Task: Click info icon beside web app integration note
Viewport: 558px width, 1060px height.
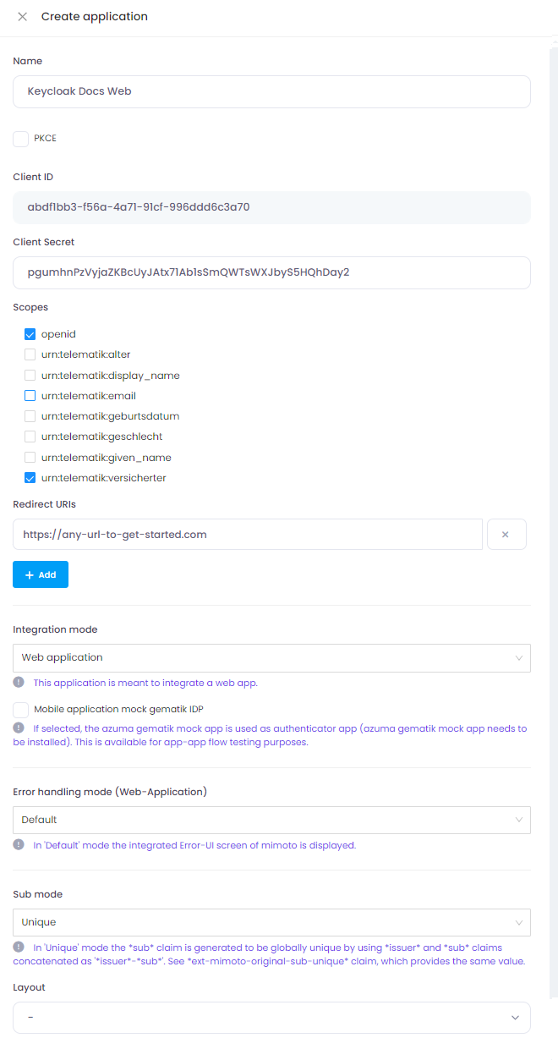Action: 19,682
